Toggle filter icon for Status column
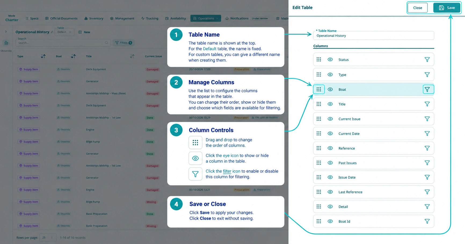The height and width of the screenshot is (244, 465). click(427, 60)
